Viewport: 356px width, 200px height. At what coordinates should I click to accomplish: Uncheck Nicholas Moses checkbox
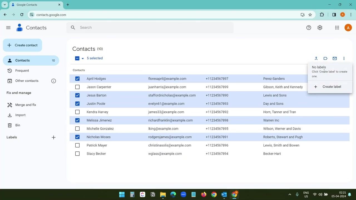pyautogui.click(x=77, y=137)
